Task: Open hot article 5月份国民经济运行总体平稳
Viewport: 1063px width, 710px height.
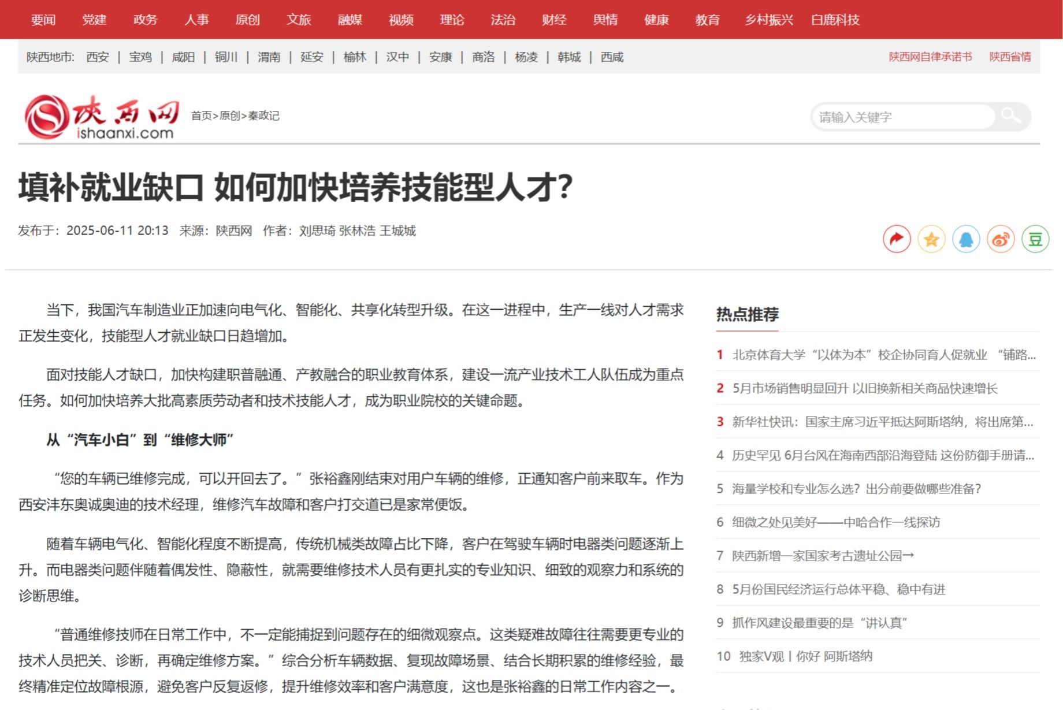Action: click(839, 589)
